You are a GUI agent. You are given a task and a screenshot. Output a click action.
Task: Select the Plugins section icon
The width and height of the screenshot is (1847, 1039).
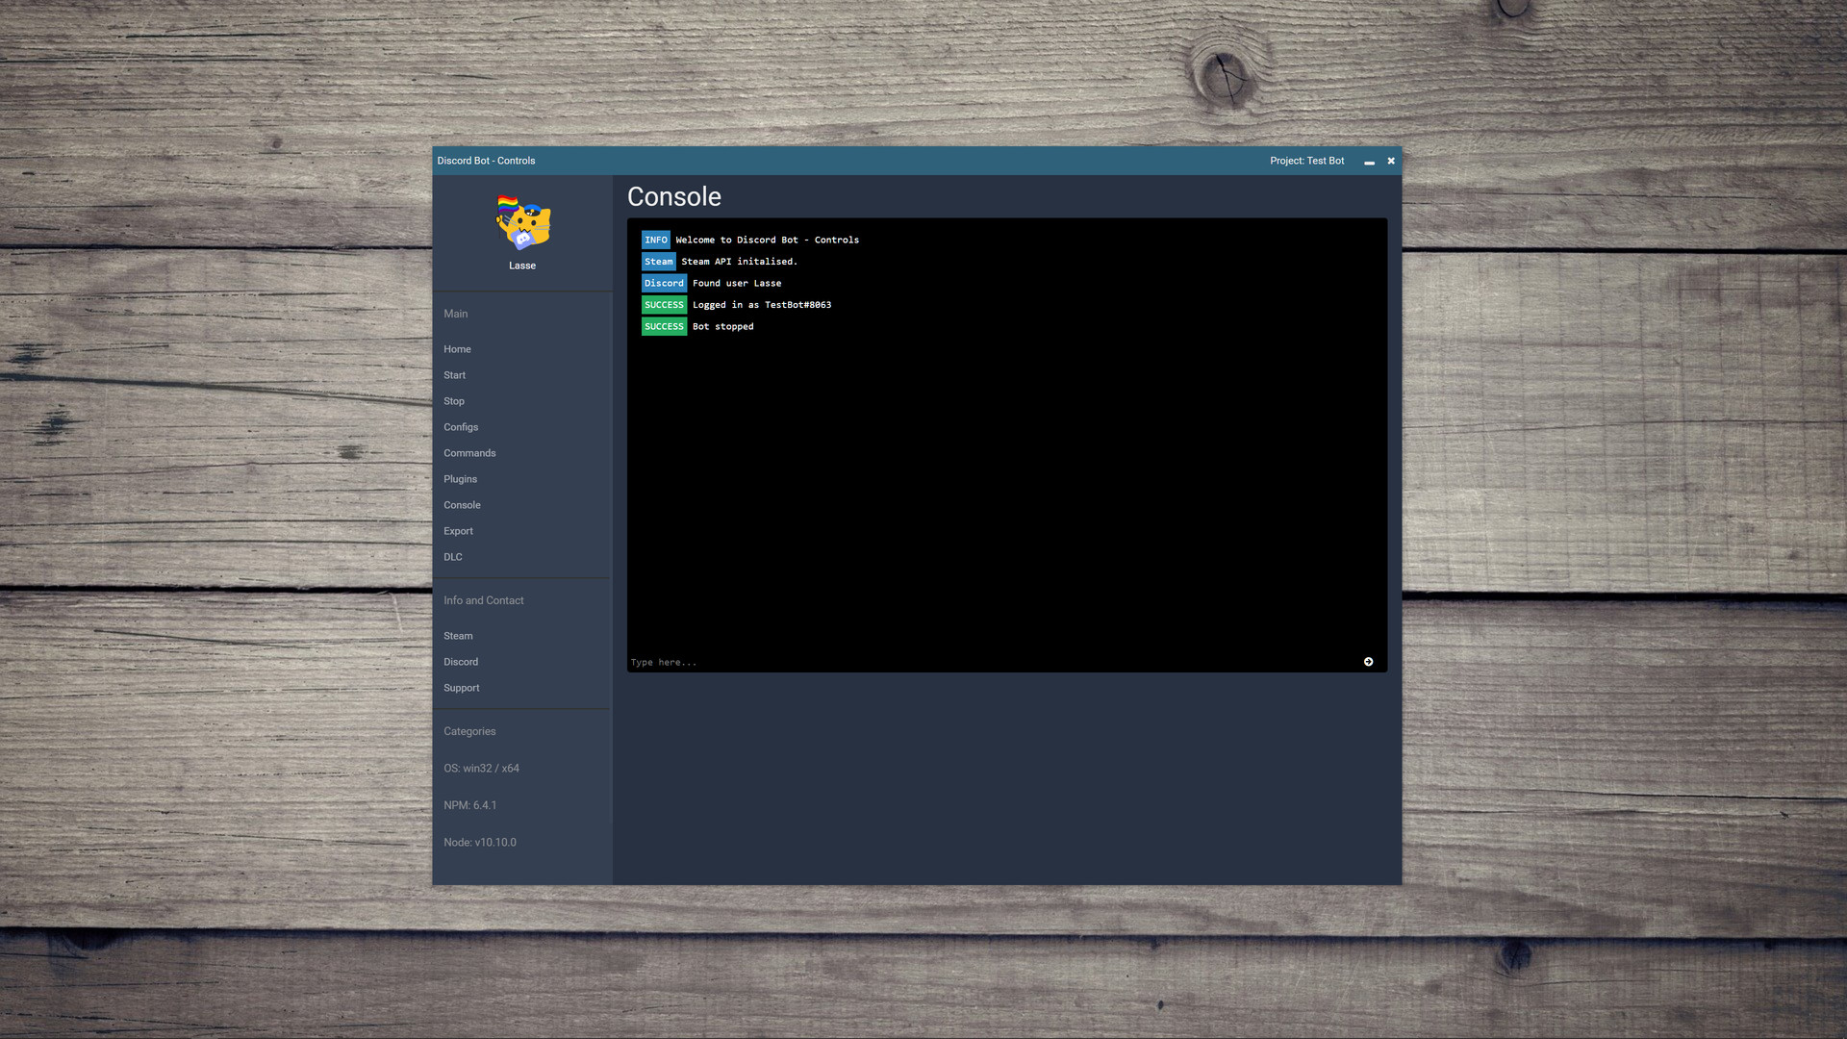[459, 478]
